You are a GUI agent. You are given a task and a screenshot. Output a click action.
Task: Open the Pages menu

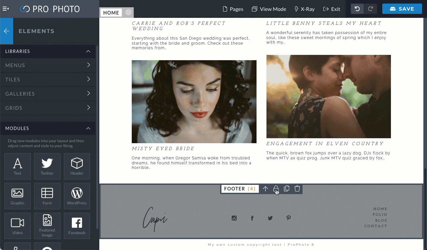[233, 9]
